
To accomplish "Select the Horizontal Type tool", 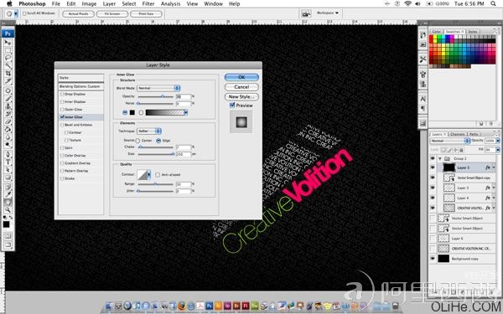I will coord(8,162).
